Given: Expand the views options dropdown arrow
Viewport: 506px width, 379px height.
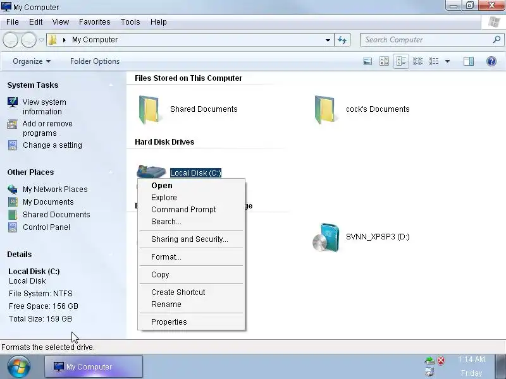Looking at the screenshot, I should 447,61.
